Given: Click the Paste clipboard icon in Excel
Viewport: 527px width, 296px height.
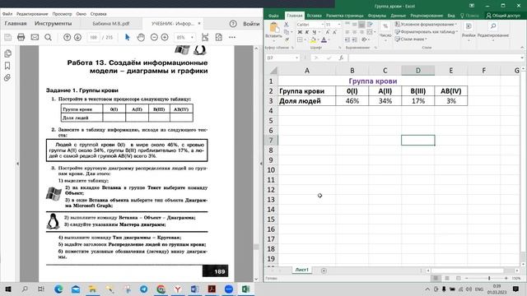Looking at the screenshot, I should pyautogui.click(x=274, y=27).
